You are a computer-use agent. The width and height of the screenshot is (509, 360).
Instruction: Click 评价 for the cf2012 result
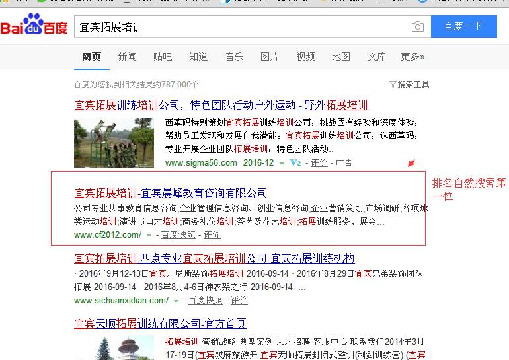click(x=212, y=234)
